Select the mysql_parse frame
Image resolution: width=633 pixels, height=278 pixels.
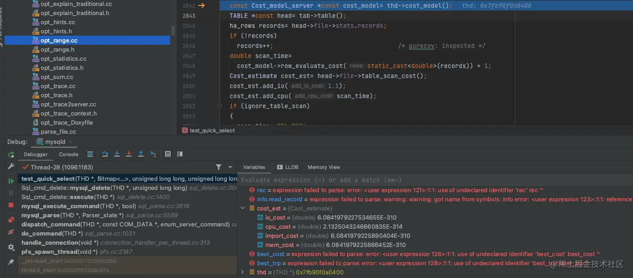128,215
